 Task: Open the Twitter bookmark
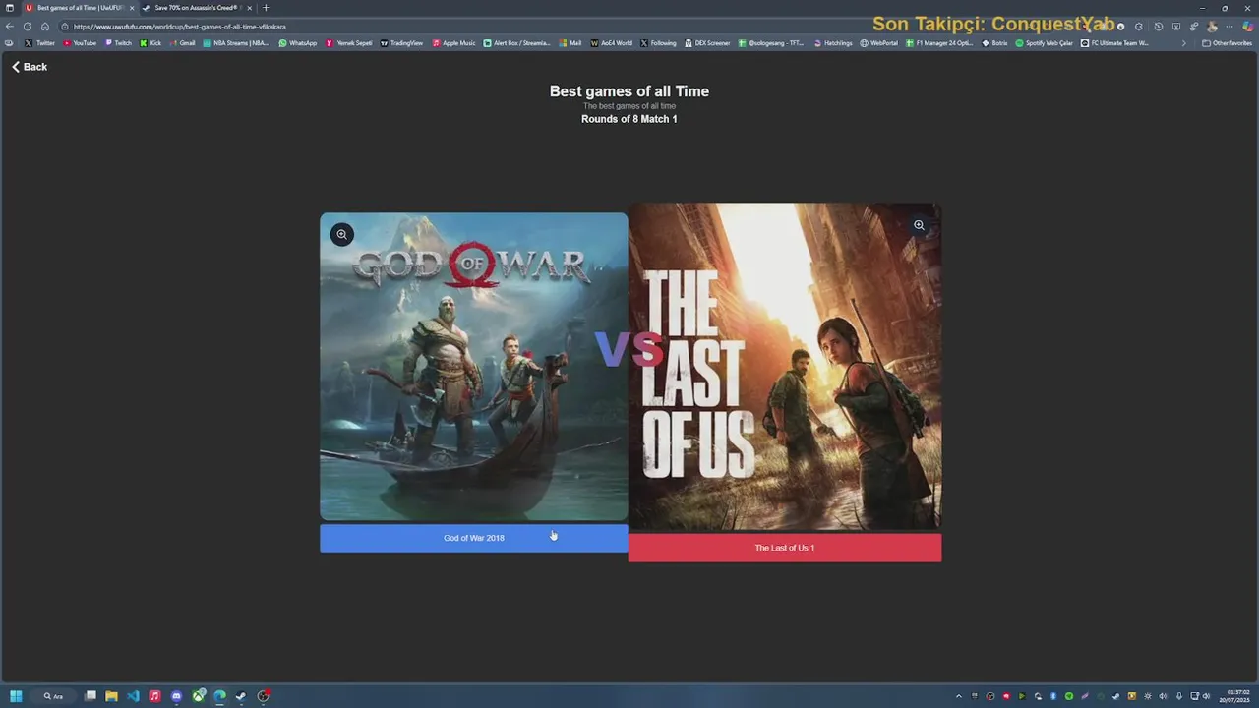click(x=40, y=43)
